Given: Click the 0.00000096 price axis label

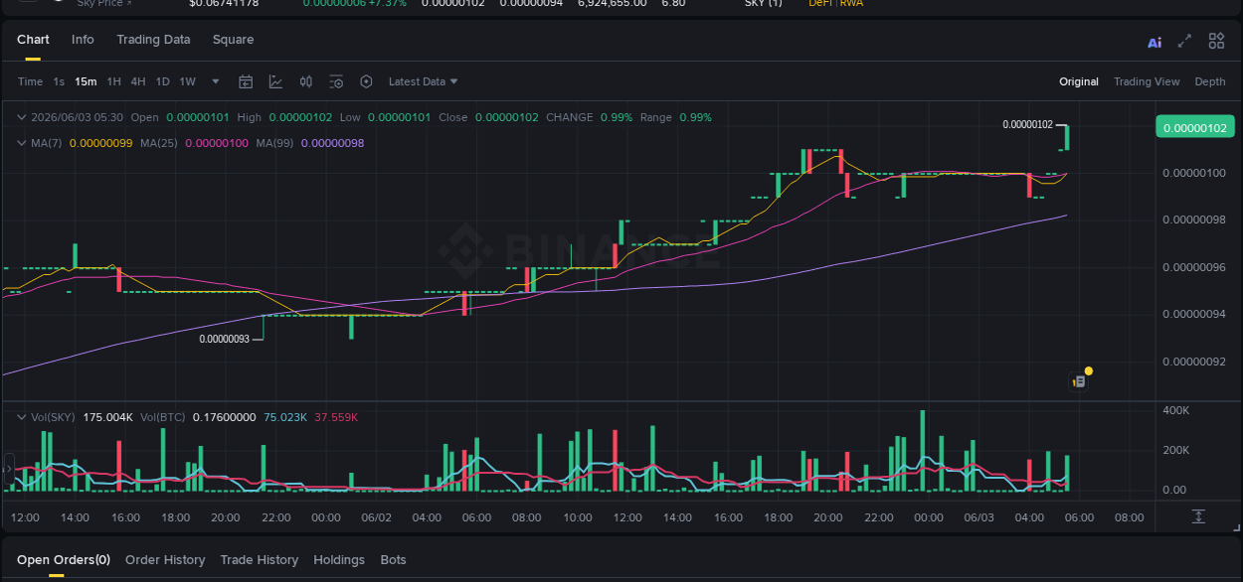Looking at the screenshot, I should tap(1194, 267).
